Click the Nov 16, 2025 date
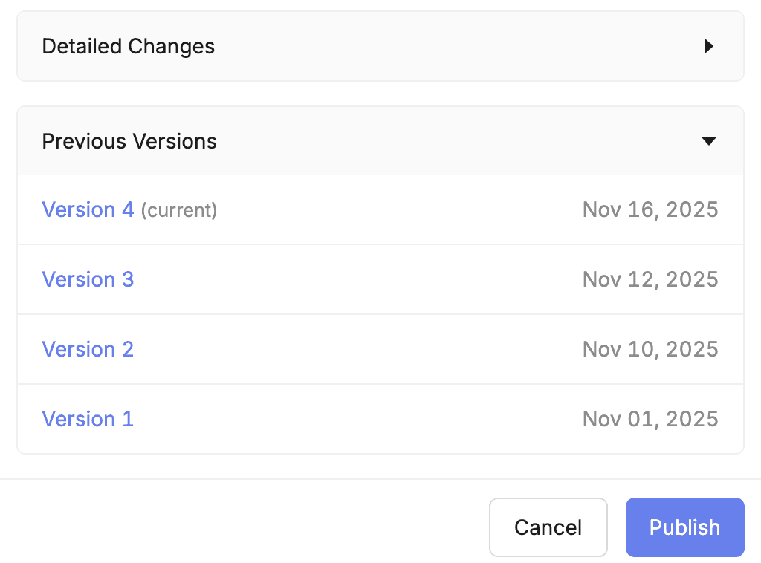The image size is (761, 563). (650, 210)
